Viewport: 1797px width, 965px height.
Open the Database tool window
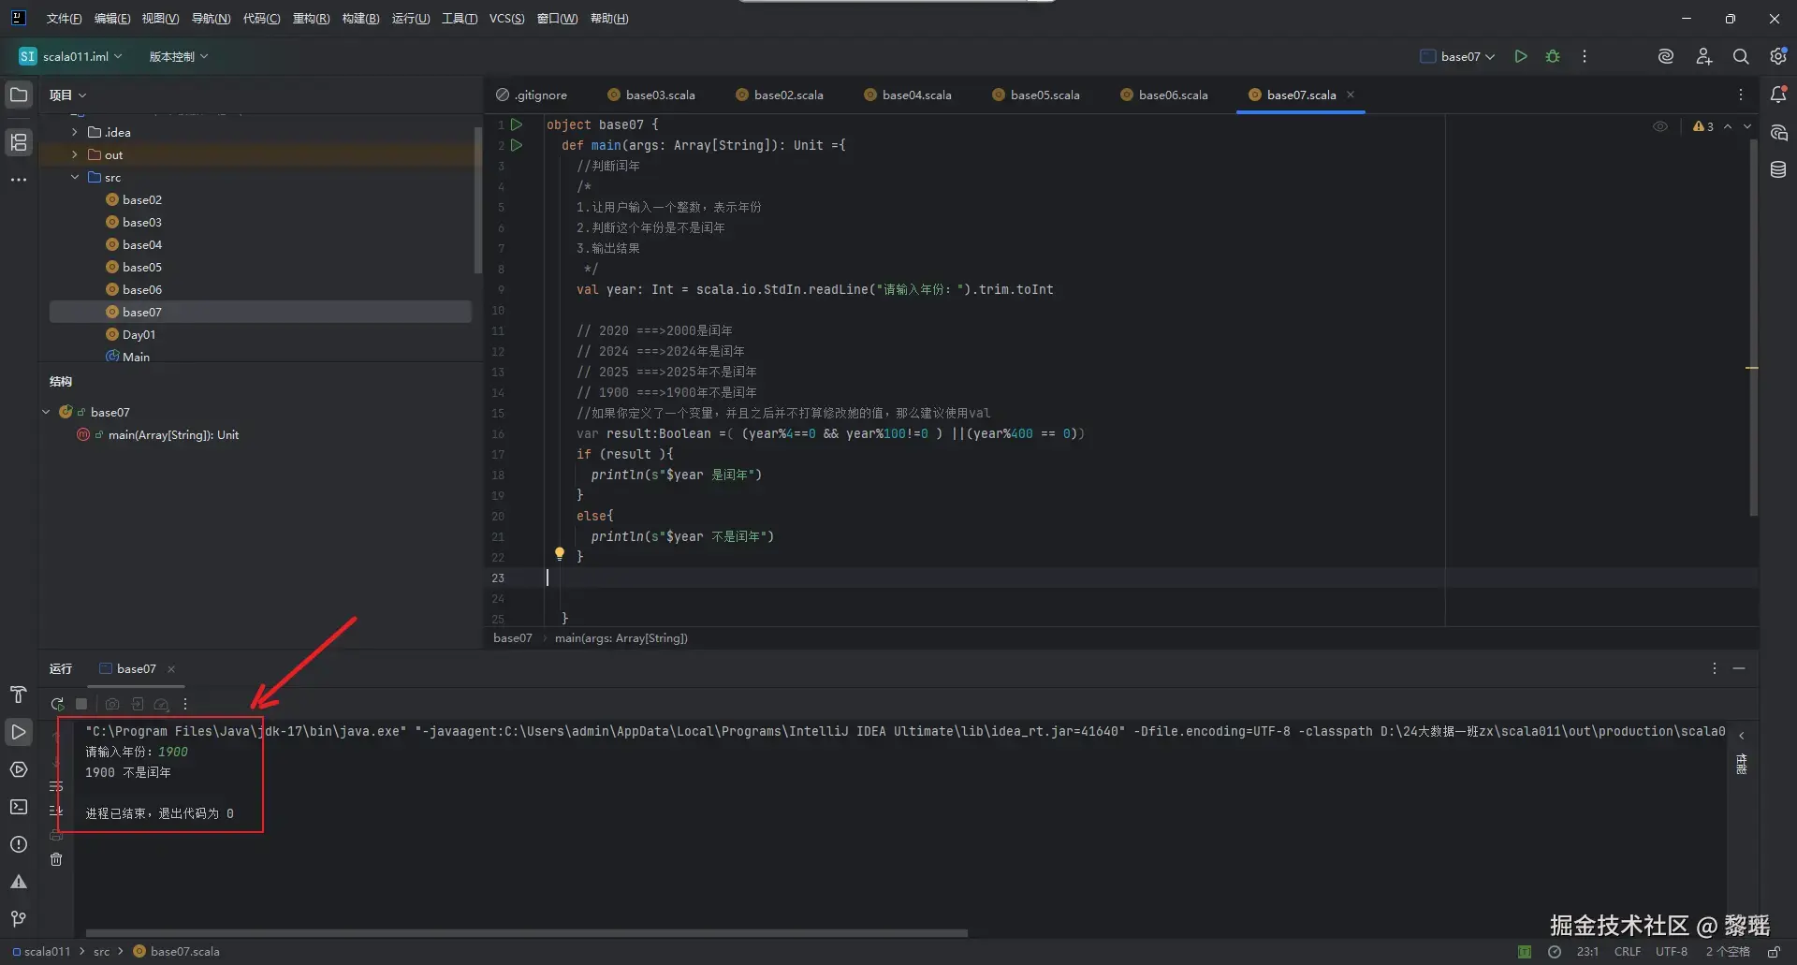tap(1777, 169)
